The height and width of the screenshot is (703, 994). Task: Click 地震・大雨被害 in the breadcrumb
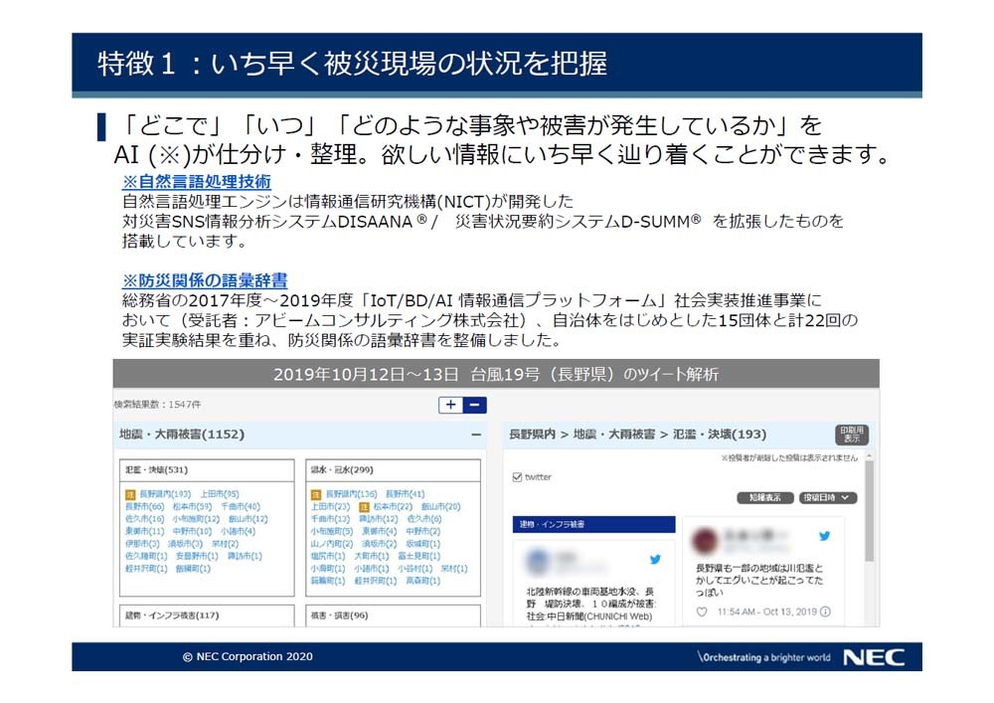tap(613, 435)
